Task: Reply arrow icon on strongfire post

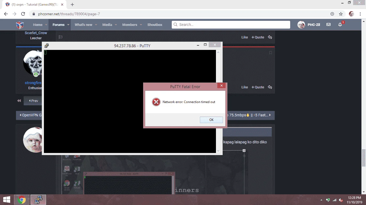Action: coord(270,87)
